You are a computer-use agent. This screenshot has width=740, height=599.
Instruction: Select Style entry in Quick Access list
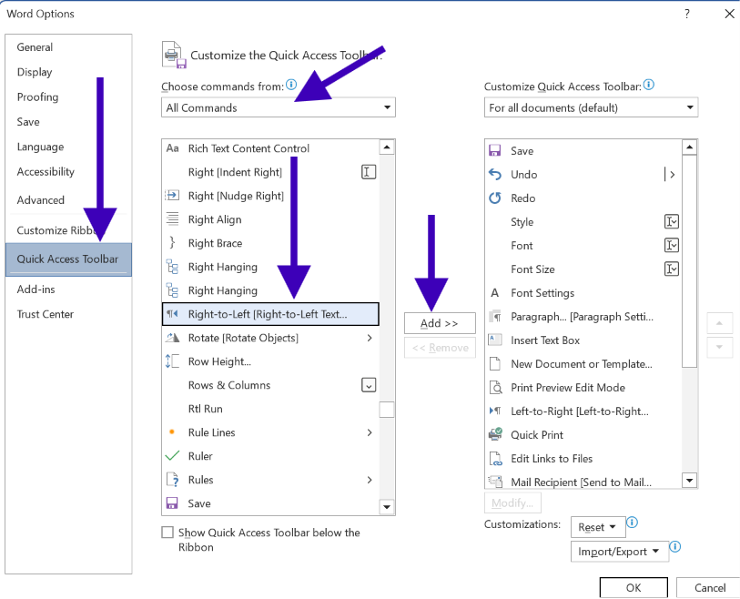pyautogui.click(x=583, y=222)
